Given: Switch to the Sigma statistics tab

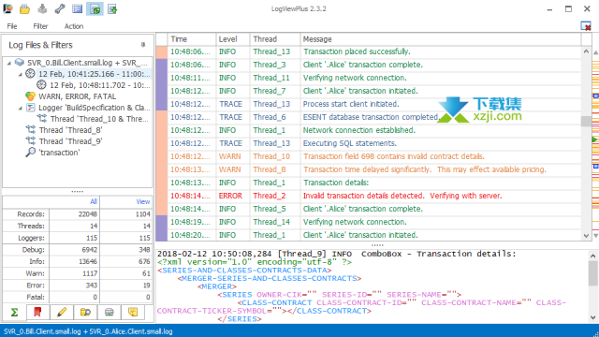Looking at the screenshot, I should 15,312.
